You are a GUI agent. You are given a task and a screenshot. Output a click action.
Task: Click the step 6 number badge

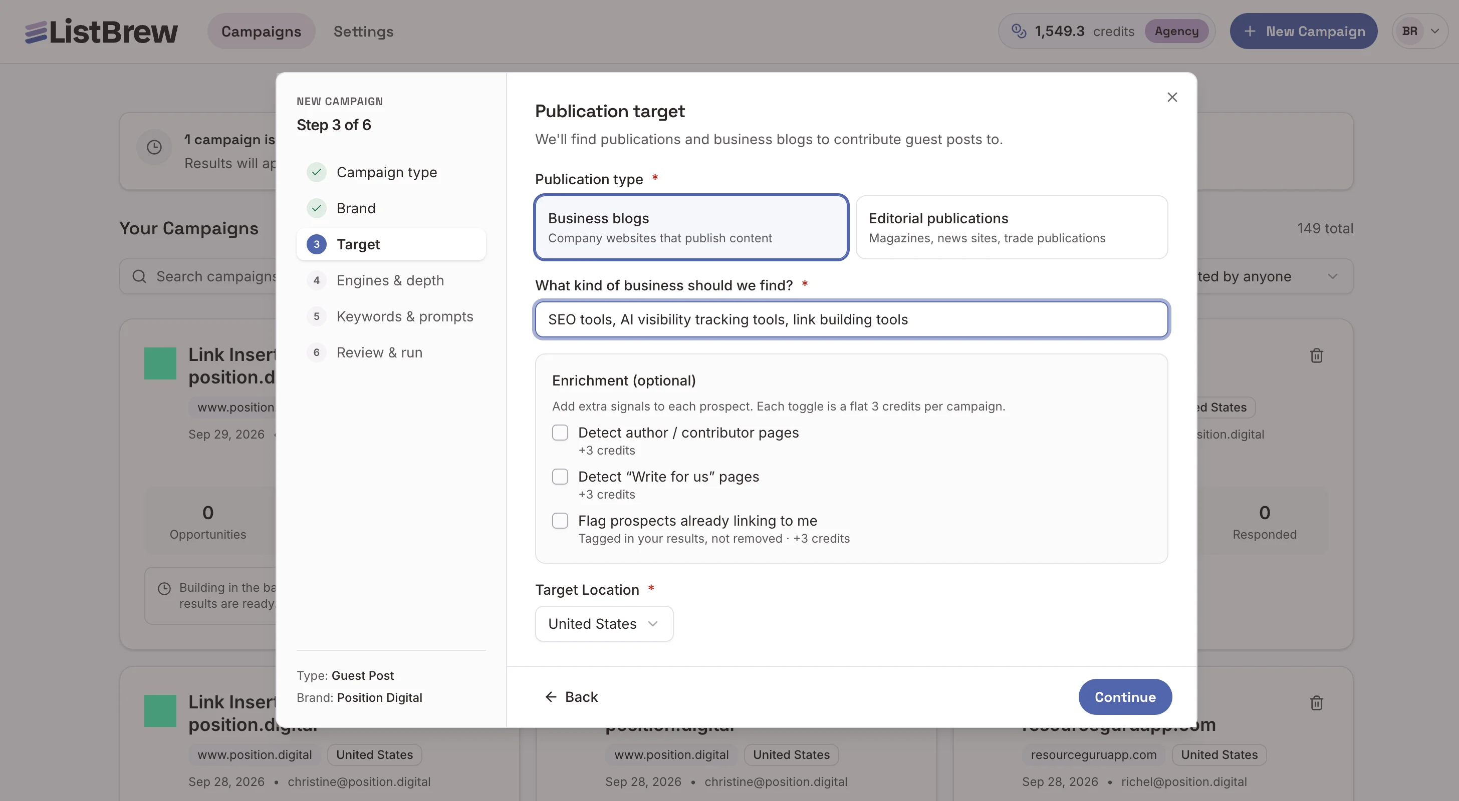(317, 352)
